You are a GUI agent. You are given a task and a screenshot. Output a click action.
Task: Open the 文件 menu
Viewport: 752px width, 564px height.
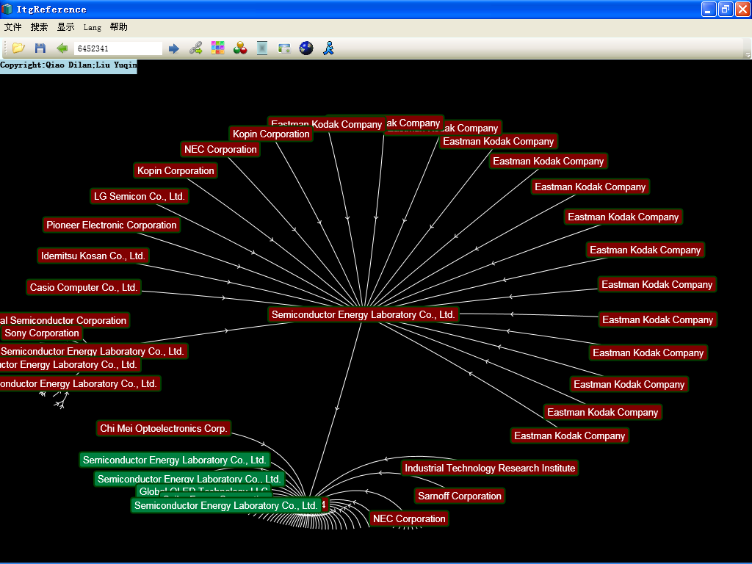[13, 27]
